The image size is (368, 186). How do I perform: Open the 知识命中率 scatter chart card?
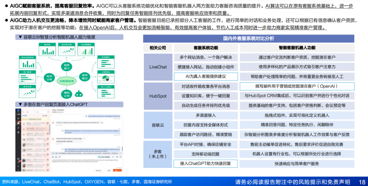67,49
